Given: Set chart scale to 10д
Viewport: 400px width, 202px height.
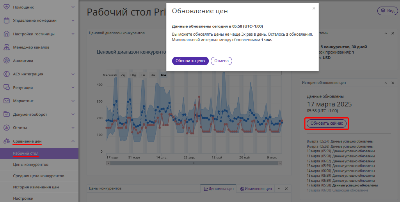Looking at the screenshot, I should (x=133, y=75).
